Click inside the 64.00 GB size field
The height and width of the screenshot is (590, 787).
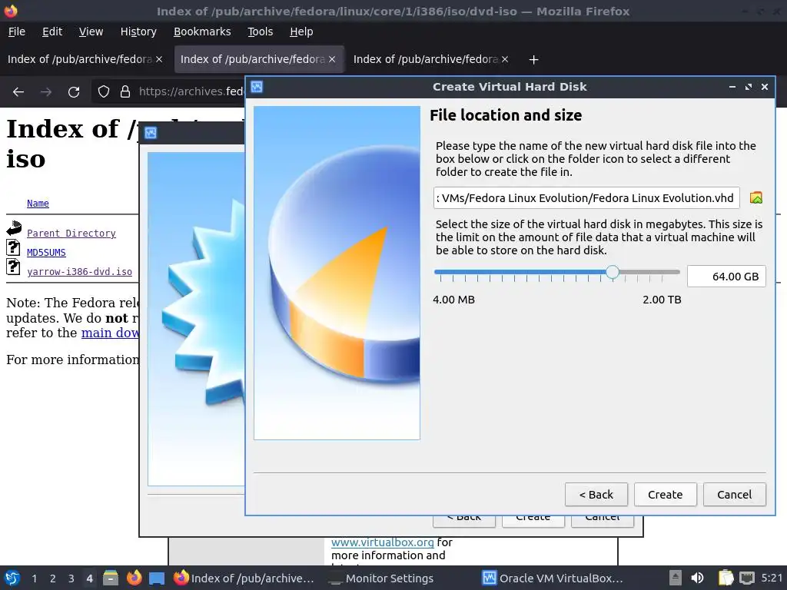(x=726, y=277)
